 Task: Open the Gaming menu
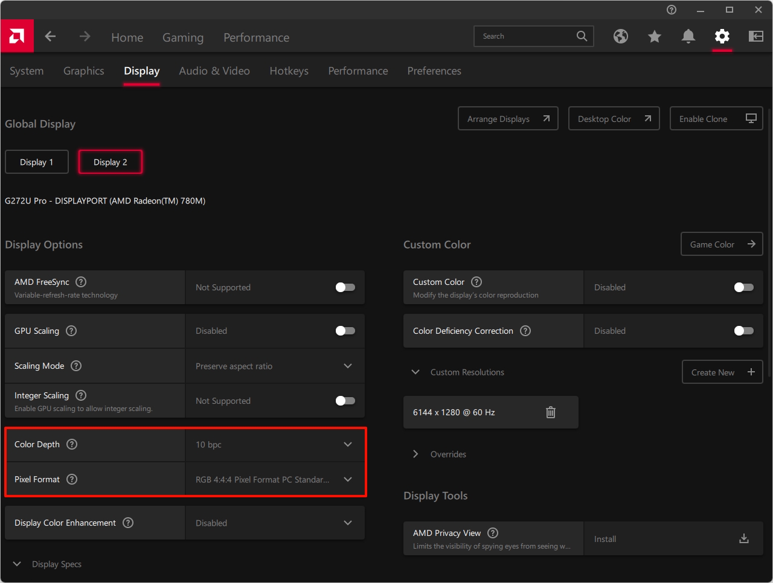click(183, 37)
